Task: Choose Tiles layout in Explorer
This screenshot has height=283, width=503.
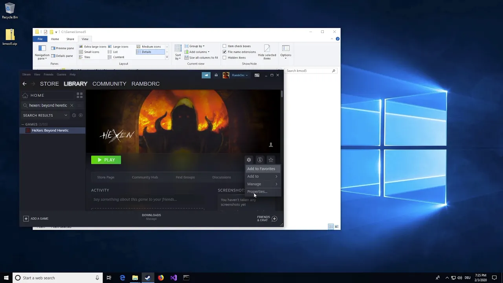Action: pos(84,57)
